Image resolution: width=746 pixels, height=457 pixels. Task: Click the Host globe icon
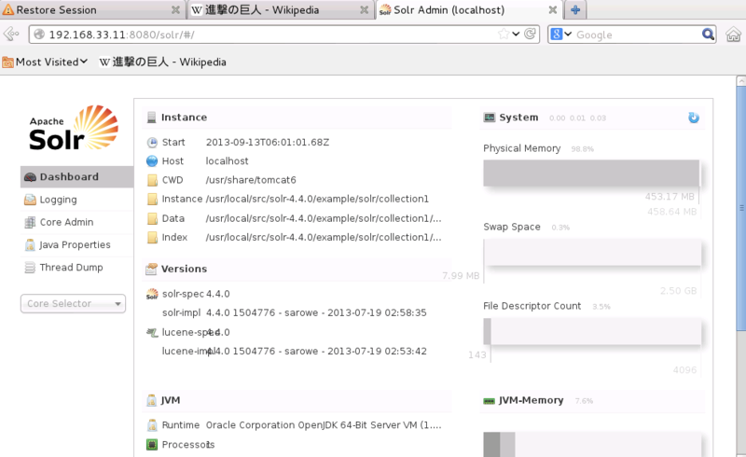(152, 161)
